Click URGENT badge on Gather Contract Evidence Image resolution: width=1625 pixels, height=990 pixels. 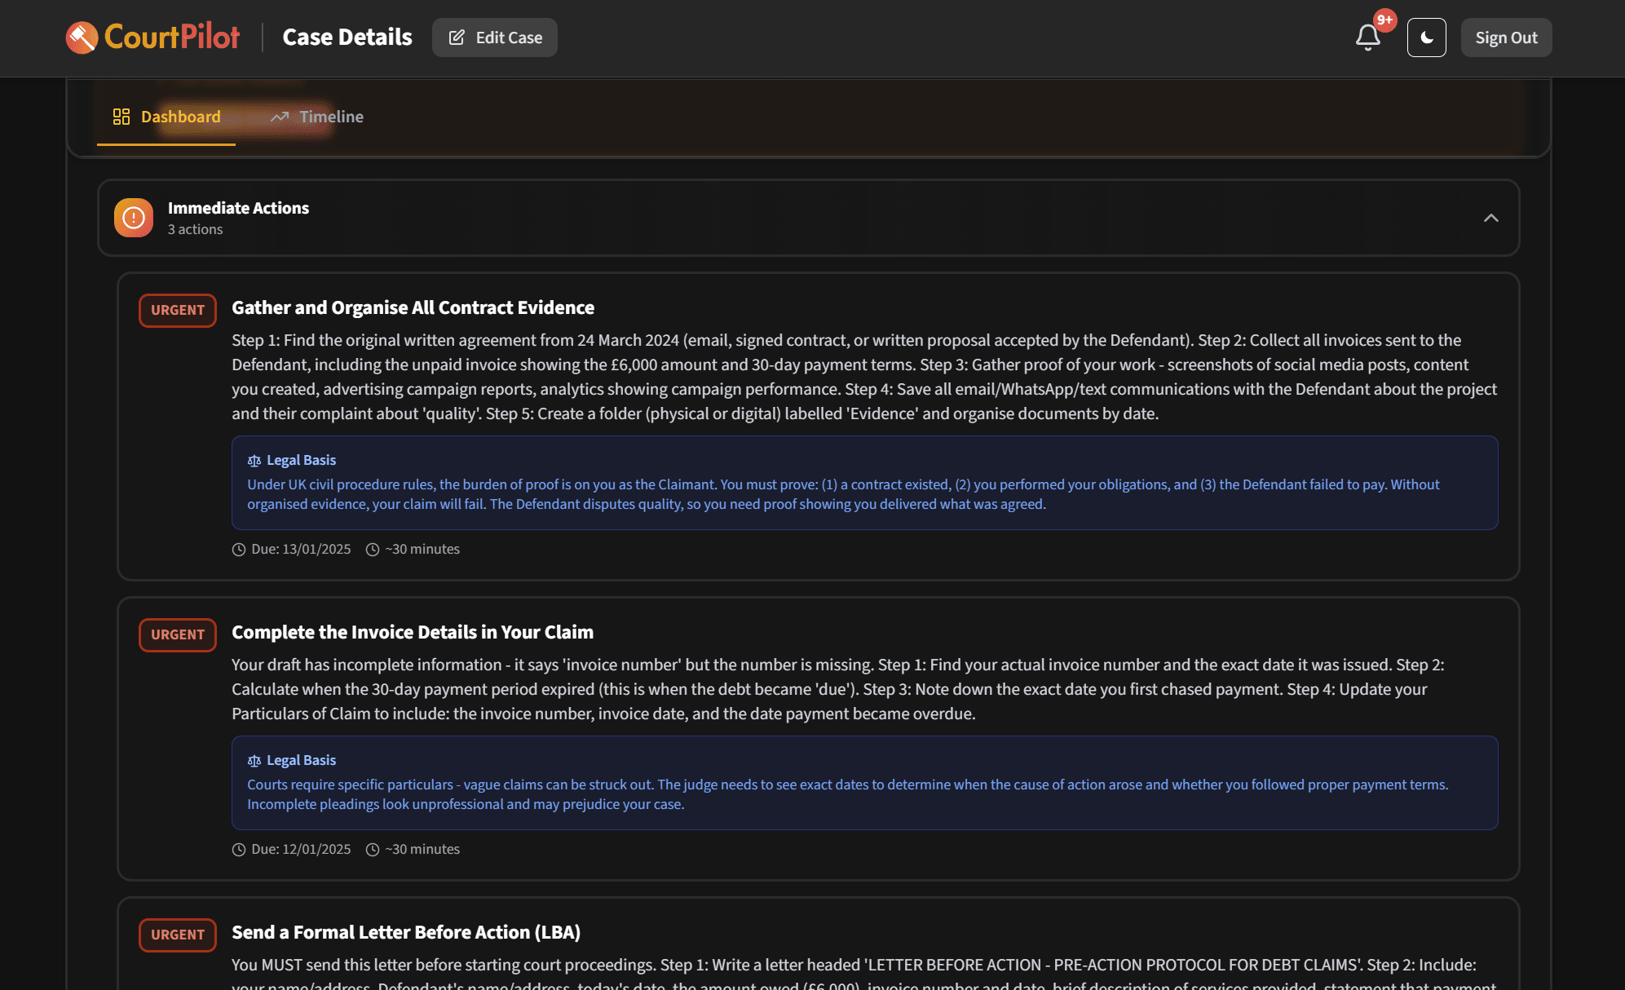coord(177,310)
